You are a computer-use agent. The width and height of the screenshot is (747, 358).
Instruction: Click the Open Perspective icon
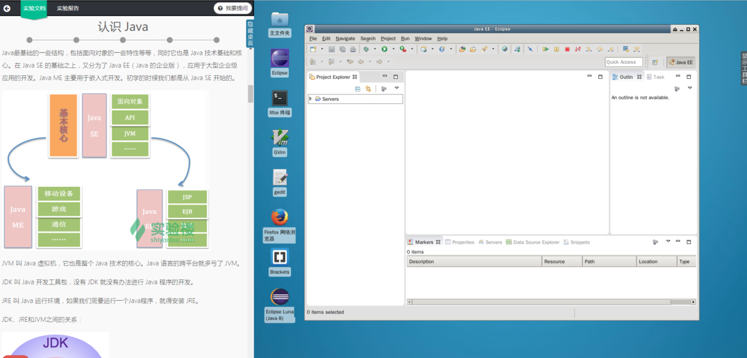pos(655,62)
